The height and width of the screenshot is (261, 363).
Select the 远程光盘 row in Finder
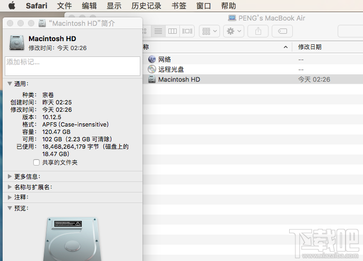click(253, 70)
